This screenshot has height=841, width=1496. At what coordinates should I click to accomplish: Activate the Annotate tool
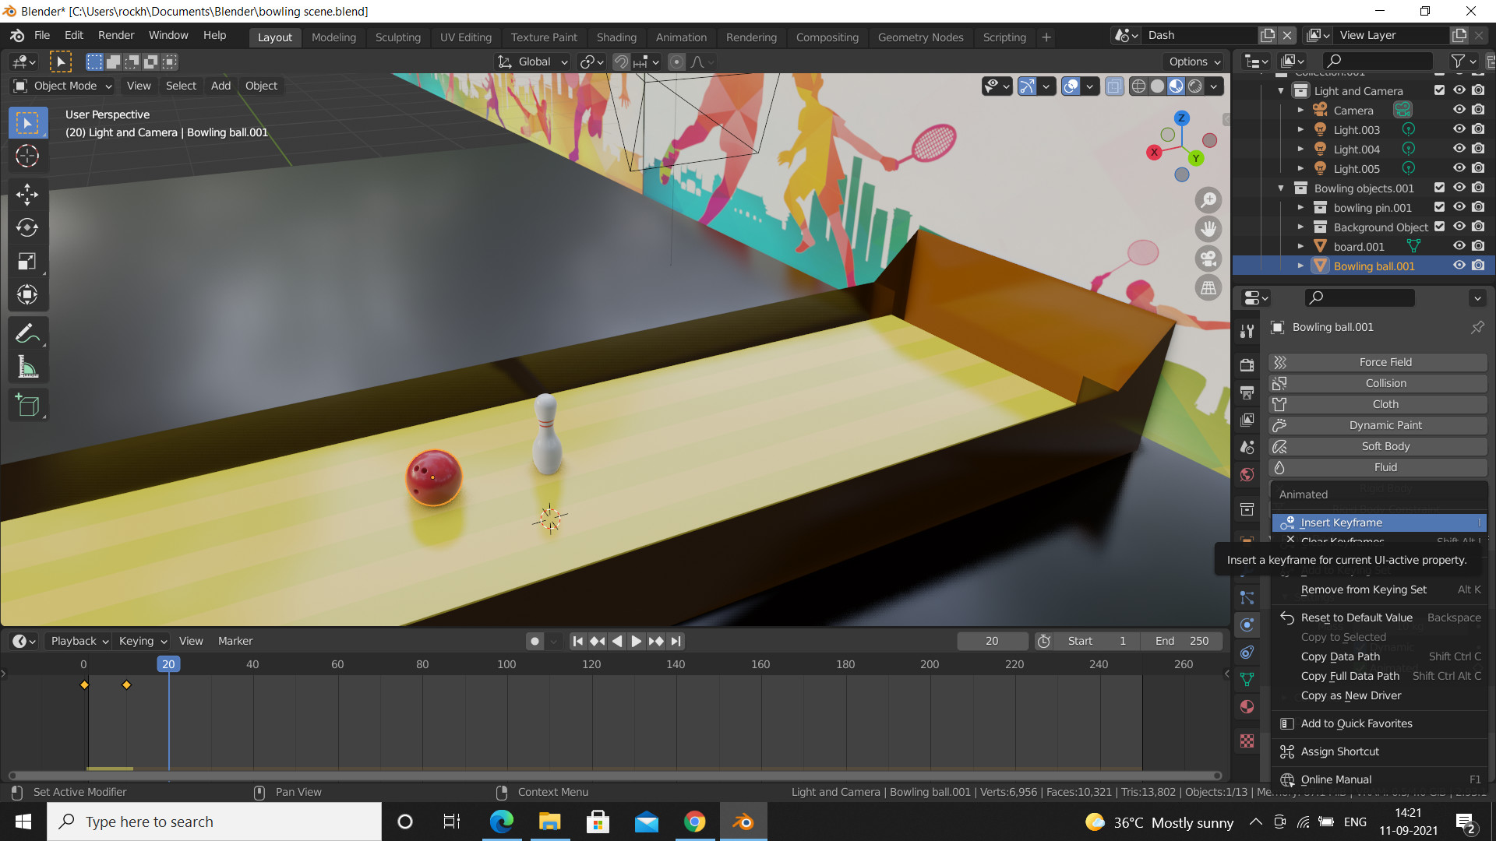(x=28, y=333)
